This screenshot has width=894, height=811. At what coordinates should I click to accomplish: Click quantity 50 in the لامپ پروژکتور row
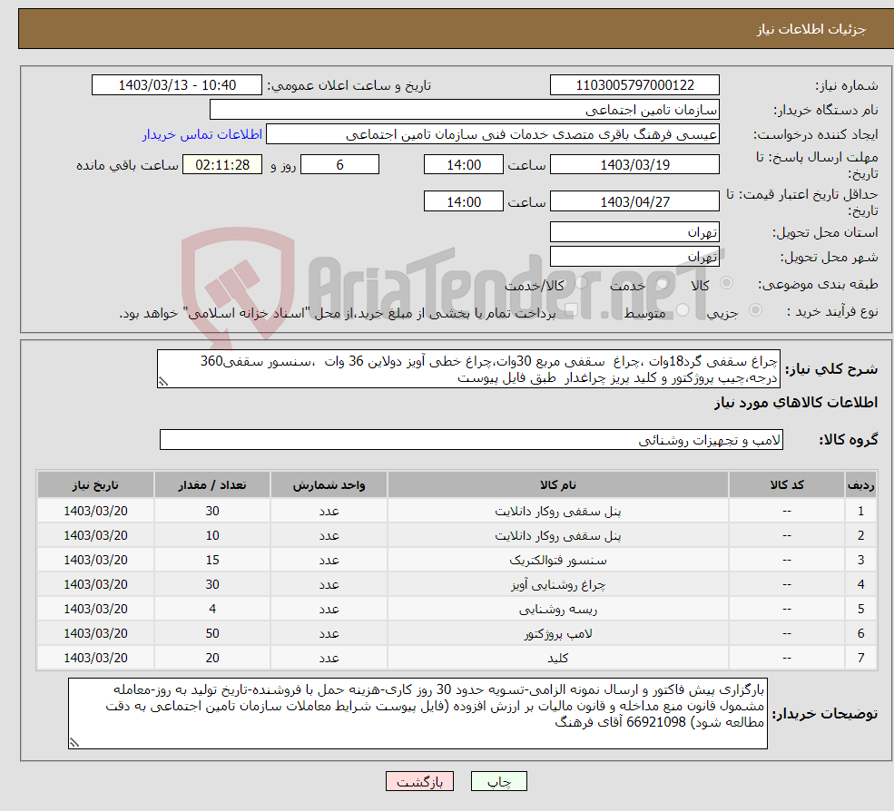tap(212, 634)
